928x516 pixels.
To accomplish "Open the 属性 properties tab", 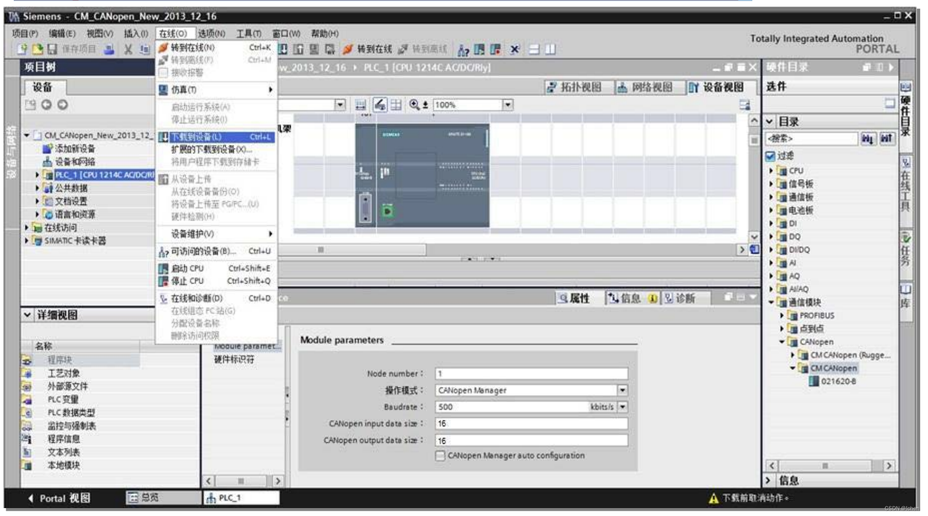I will coord(575,298).
